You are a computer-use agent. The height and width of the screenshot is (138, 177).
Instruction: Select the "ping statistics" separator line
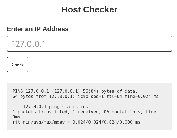tap(56, 107)
